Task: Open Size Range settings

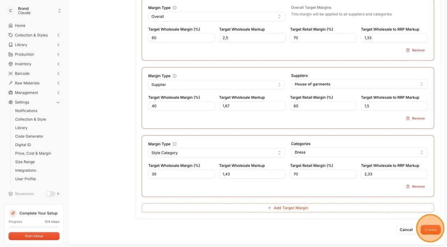Action: pyautogui.click(x=25, y=162)
